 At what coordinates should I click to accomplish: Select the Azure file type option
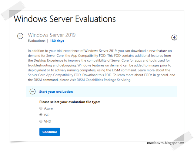tap(41, 108)
